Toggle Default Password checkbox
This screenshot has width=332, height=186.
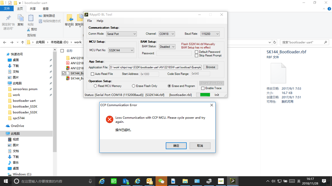point(196,52)
